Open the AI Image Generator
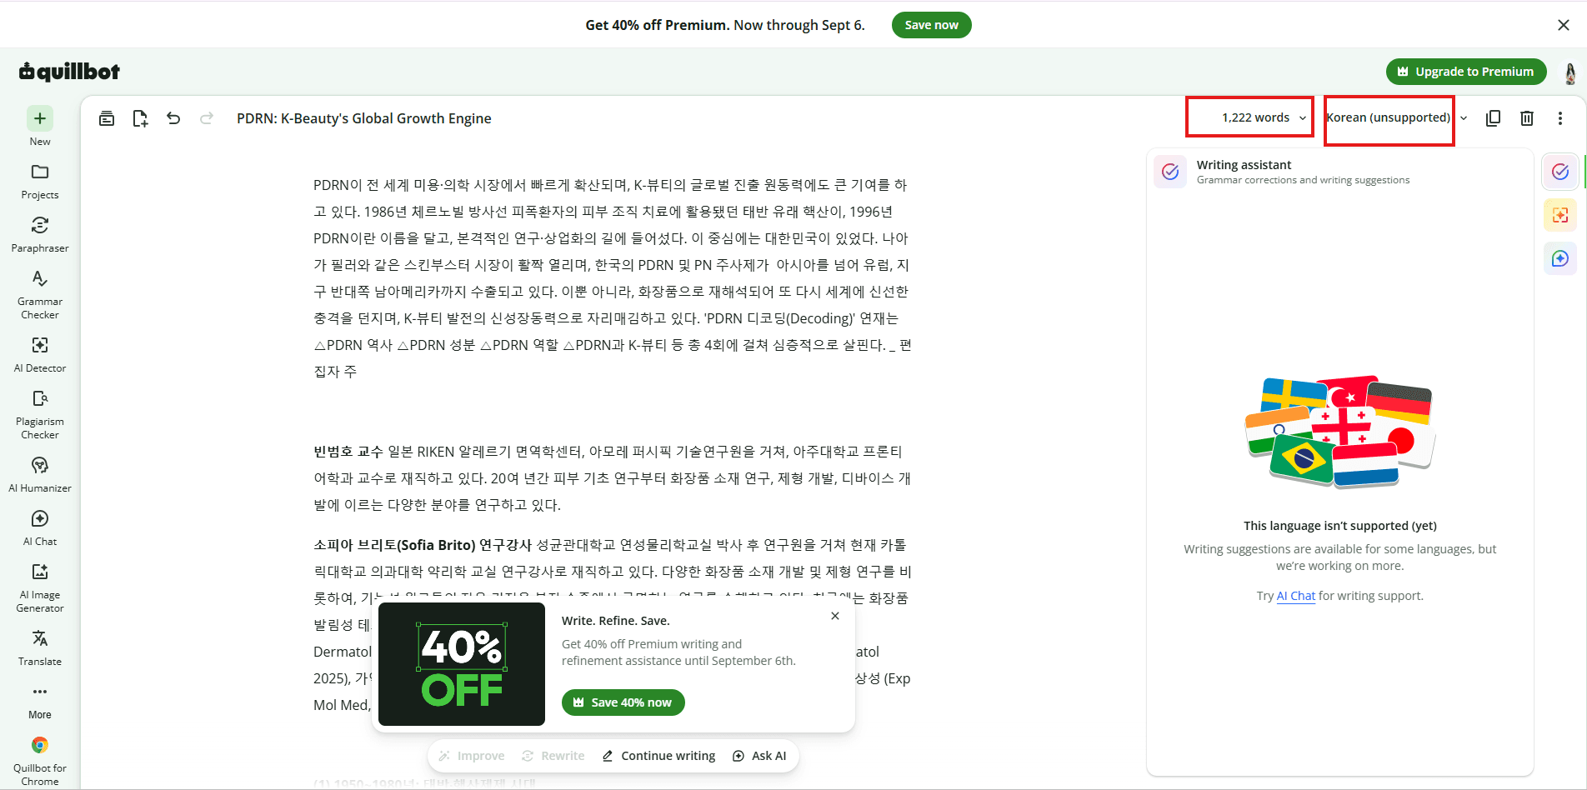This screenshot has height=790, width=1587. [x=40, y=588]
